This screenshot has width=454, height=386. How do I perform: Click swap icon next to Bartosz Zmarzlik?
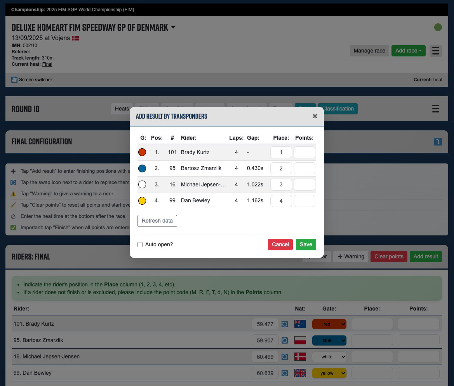click(285, 340)
